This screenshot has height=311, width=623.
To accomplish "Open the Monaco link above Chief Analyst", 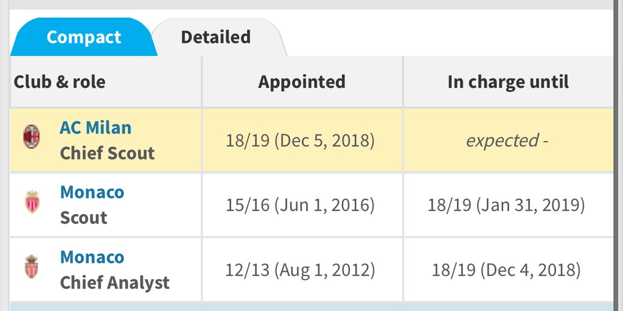I will [x=92, y=257].
